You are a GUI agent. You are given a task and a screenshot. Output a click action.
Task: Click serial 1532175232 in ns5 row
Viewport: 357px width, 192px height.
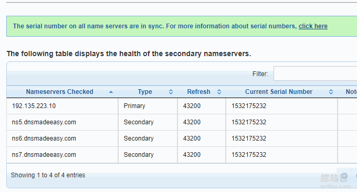pos(282,122)
